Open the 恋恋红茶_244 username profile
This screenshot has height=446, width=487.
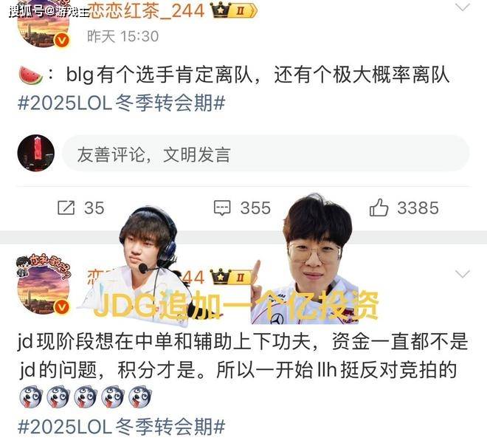(146, 10)
